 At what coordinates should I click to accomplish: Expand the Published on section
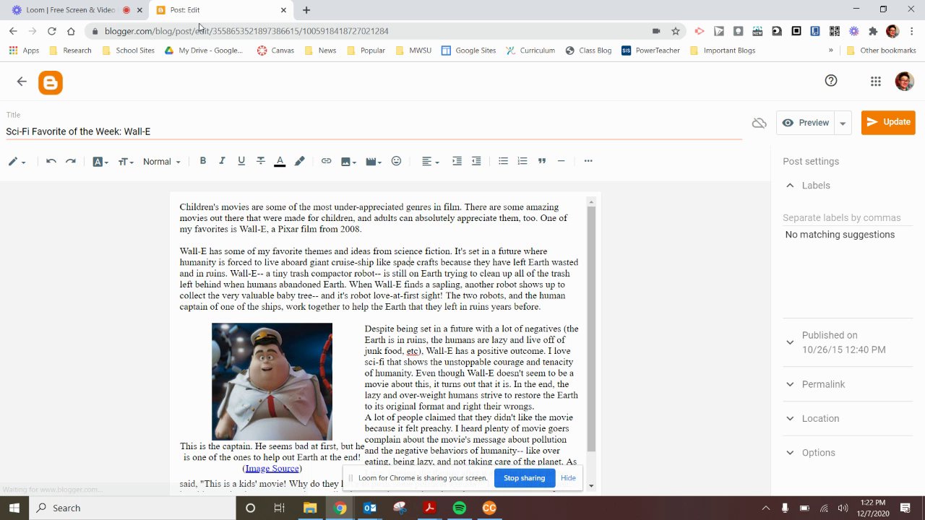point(790,342)
